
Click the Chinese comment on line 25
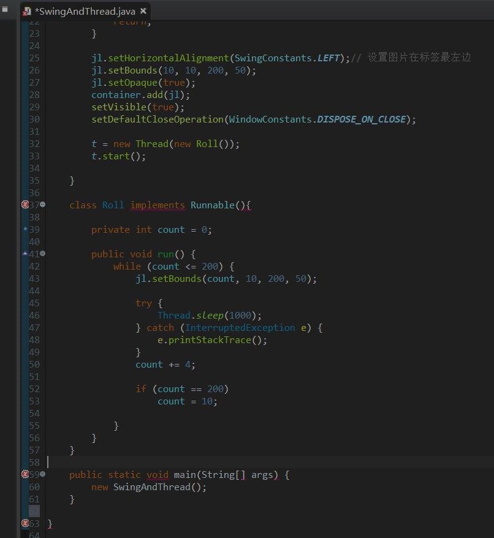[x=411, y=58]
